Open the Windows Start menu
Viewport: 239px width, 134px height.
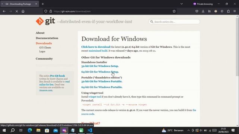click(4, 130)
